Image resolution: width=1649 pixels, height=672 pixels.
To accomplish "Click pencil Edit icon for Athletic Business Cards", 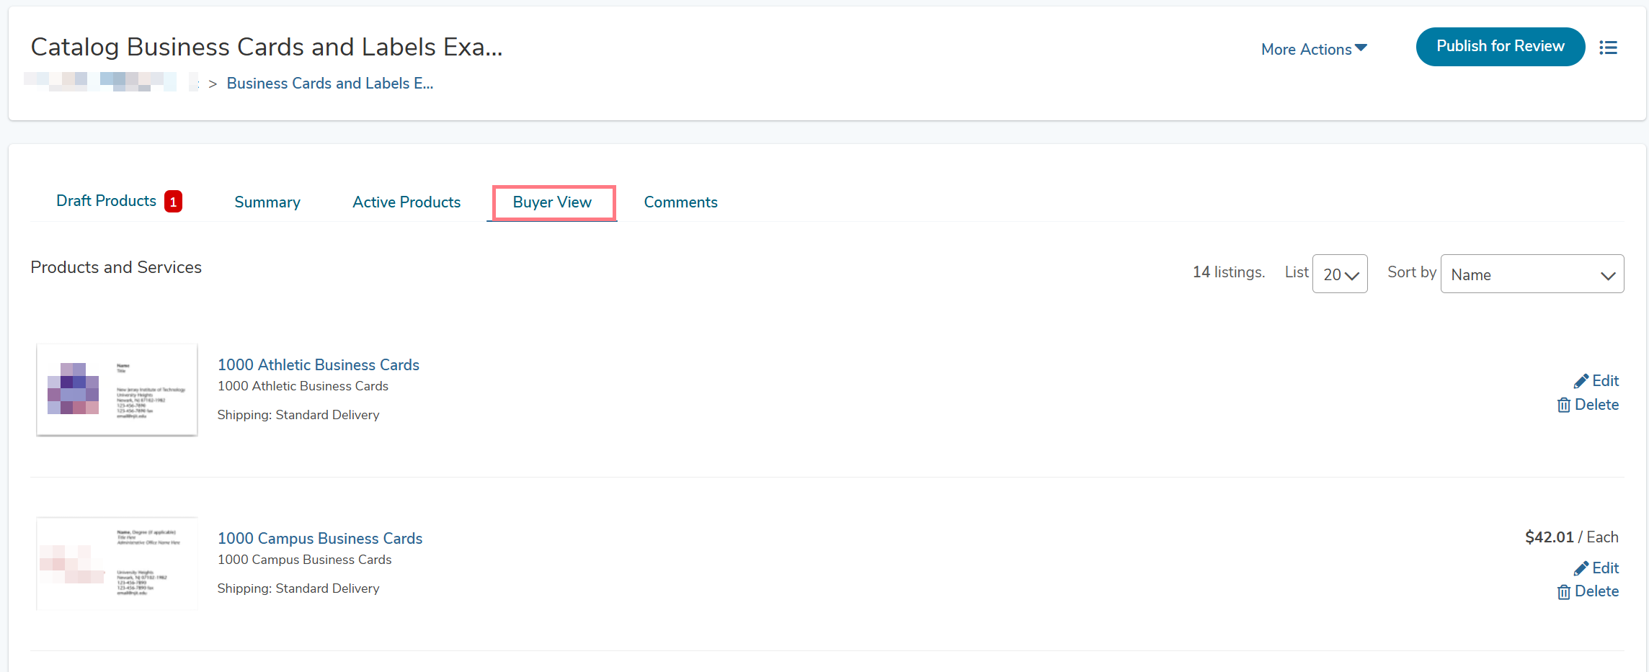I will click(x=1581, y=381).
